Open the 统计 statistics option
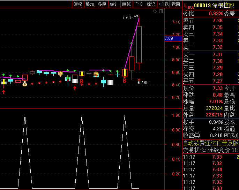239x190 pixels. (x=114, y=4)
